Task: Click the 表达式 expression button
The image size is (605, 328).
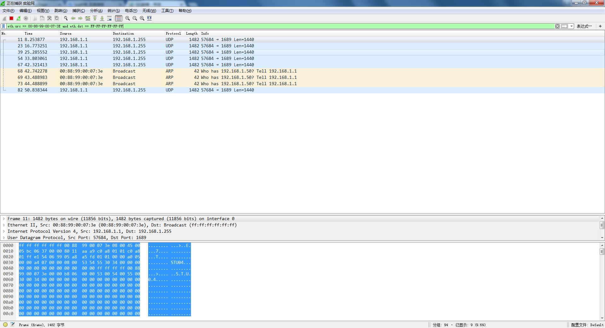Action: [x=584, y=26]
